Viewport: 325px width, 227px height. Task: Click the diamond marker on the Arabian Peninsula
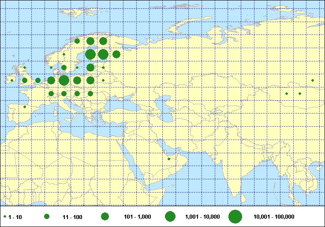click(169, 159)
